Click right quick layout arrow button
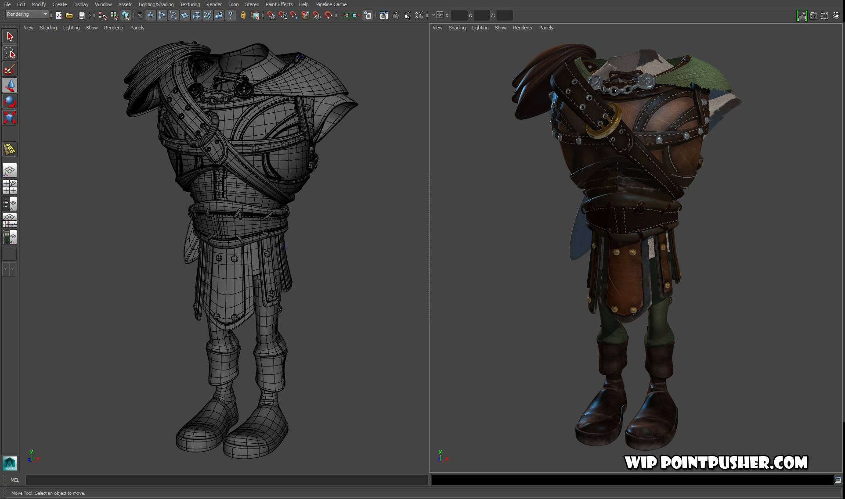The width and height of the screenshot is (845, 499). coord(13,269)
